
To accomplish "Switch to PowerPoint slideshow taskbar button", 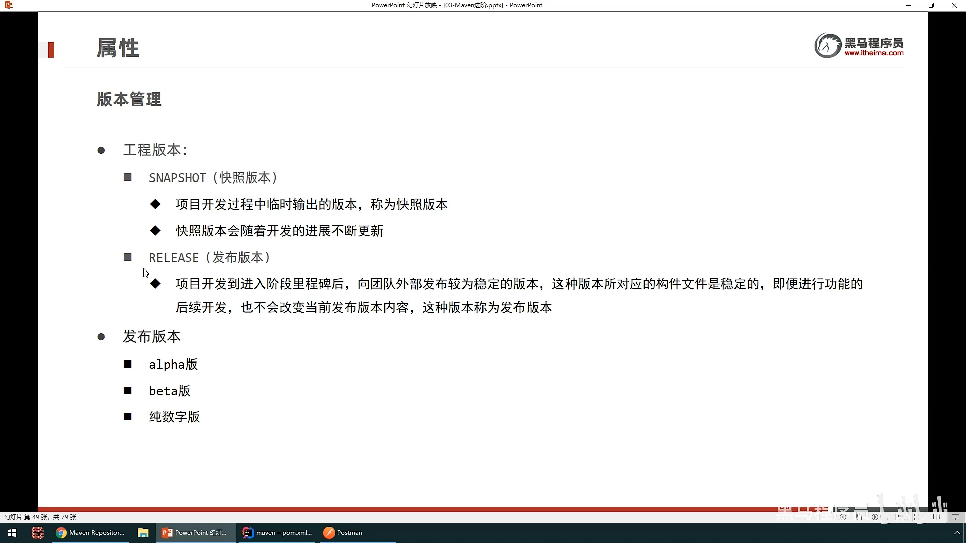I will [x=195, y=533].
